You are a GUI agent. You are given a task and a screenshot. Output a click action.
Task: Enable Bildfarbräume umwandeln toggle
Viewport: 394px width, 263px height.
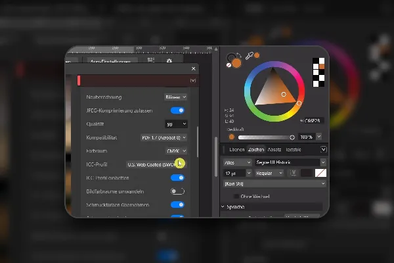click(177, 191)
